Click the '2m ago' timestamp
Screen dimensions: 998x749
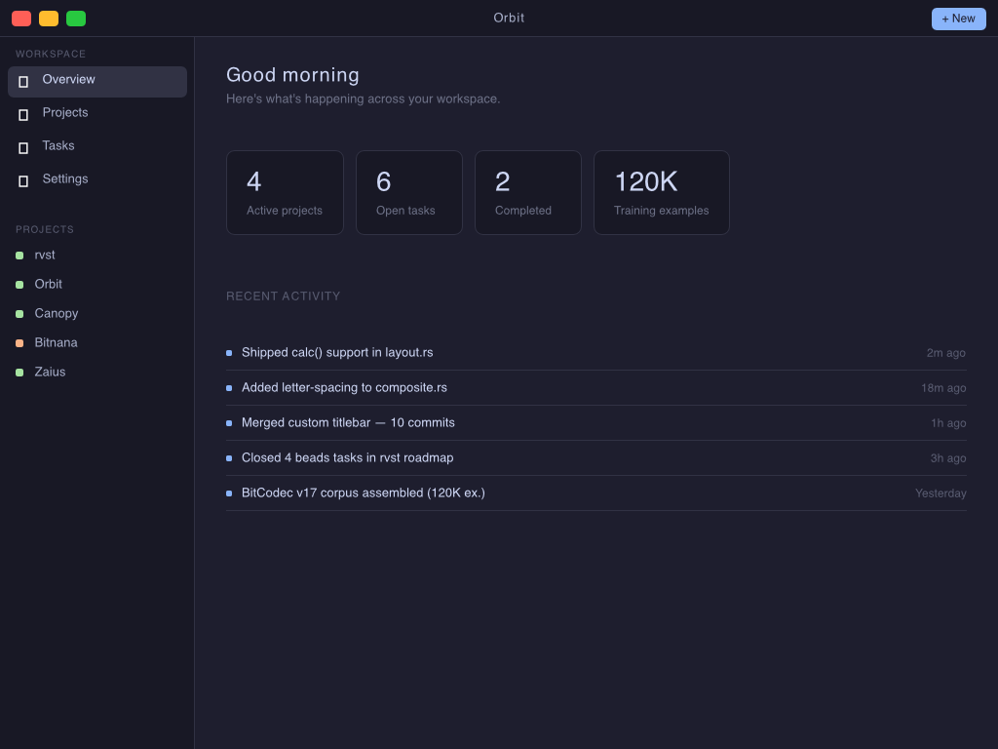tap(945, 353)
